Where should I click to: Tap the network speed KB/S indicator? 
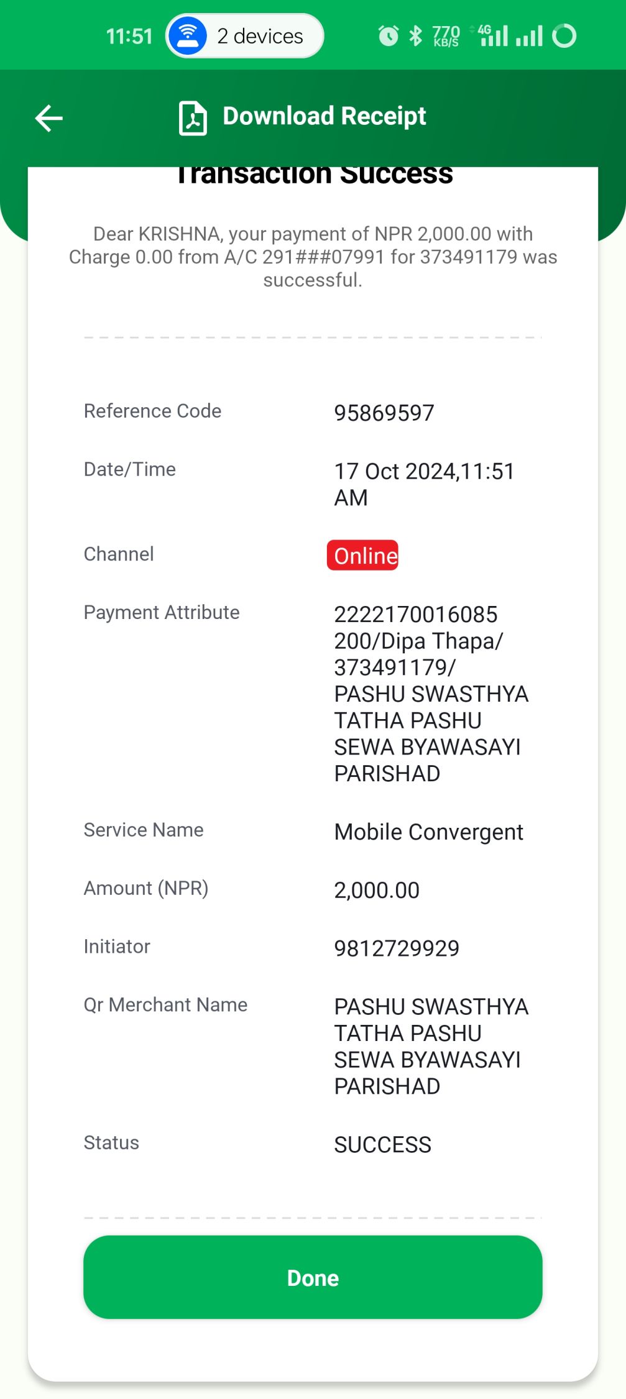pos(446,36)
